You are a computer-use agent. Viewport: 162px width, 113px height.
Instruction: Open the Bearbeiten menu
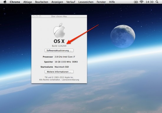42,2
